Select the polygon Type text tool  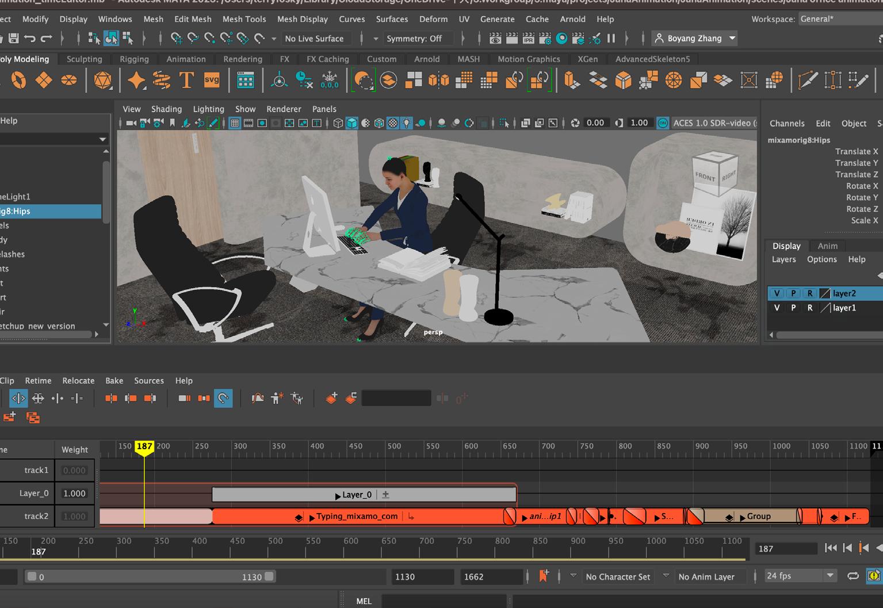tap(186, 81)
